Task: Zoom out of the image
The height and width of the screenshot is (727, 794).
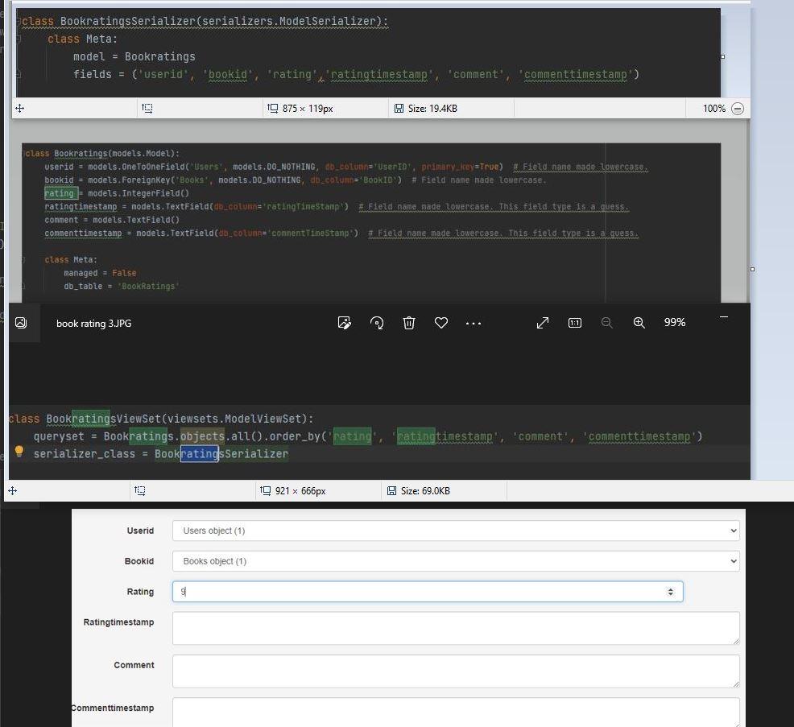Action: 607,323
